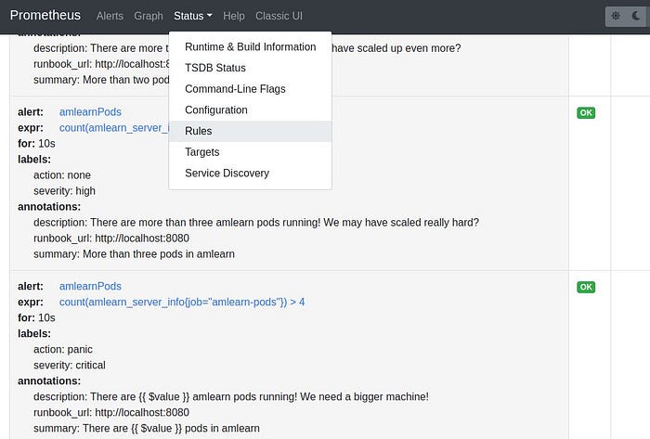Click 'severity: high' label text
This screenshot has height=439, width=650.
click(64, 191)
